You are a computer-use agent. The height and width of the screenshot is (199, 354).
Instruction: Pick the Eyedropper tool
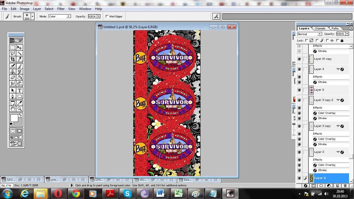tap(20, 103)
